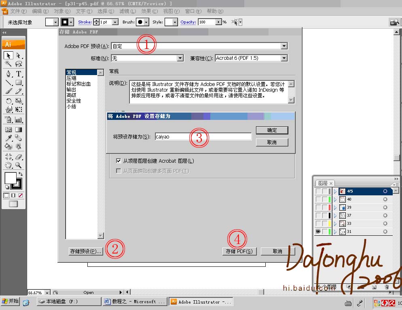The width and height of the screenshot is (402, 310).
Task: Select 压缩 in the PDF options list
Action: tap(71, 78)
